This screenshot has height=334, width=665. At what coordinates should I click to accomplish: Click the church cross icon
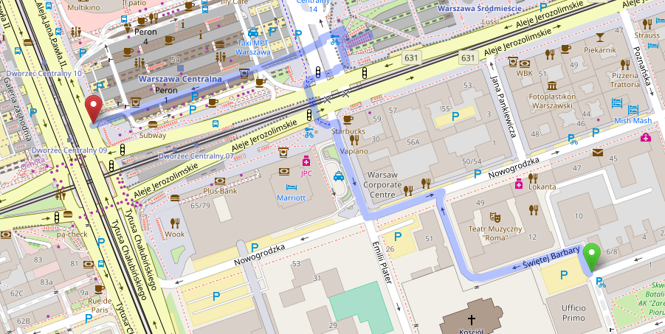pyautogui.click(x=471, y=319)
